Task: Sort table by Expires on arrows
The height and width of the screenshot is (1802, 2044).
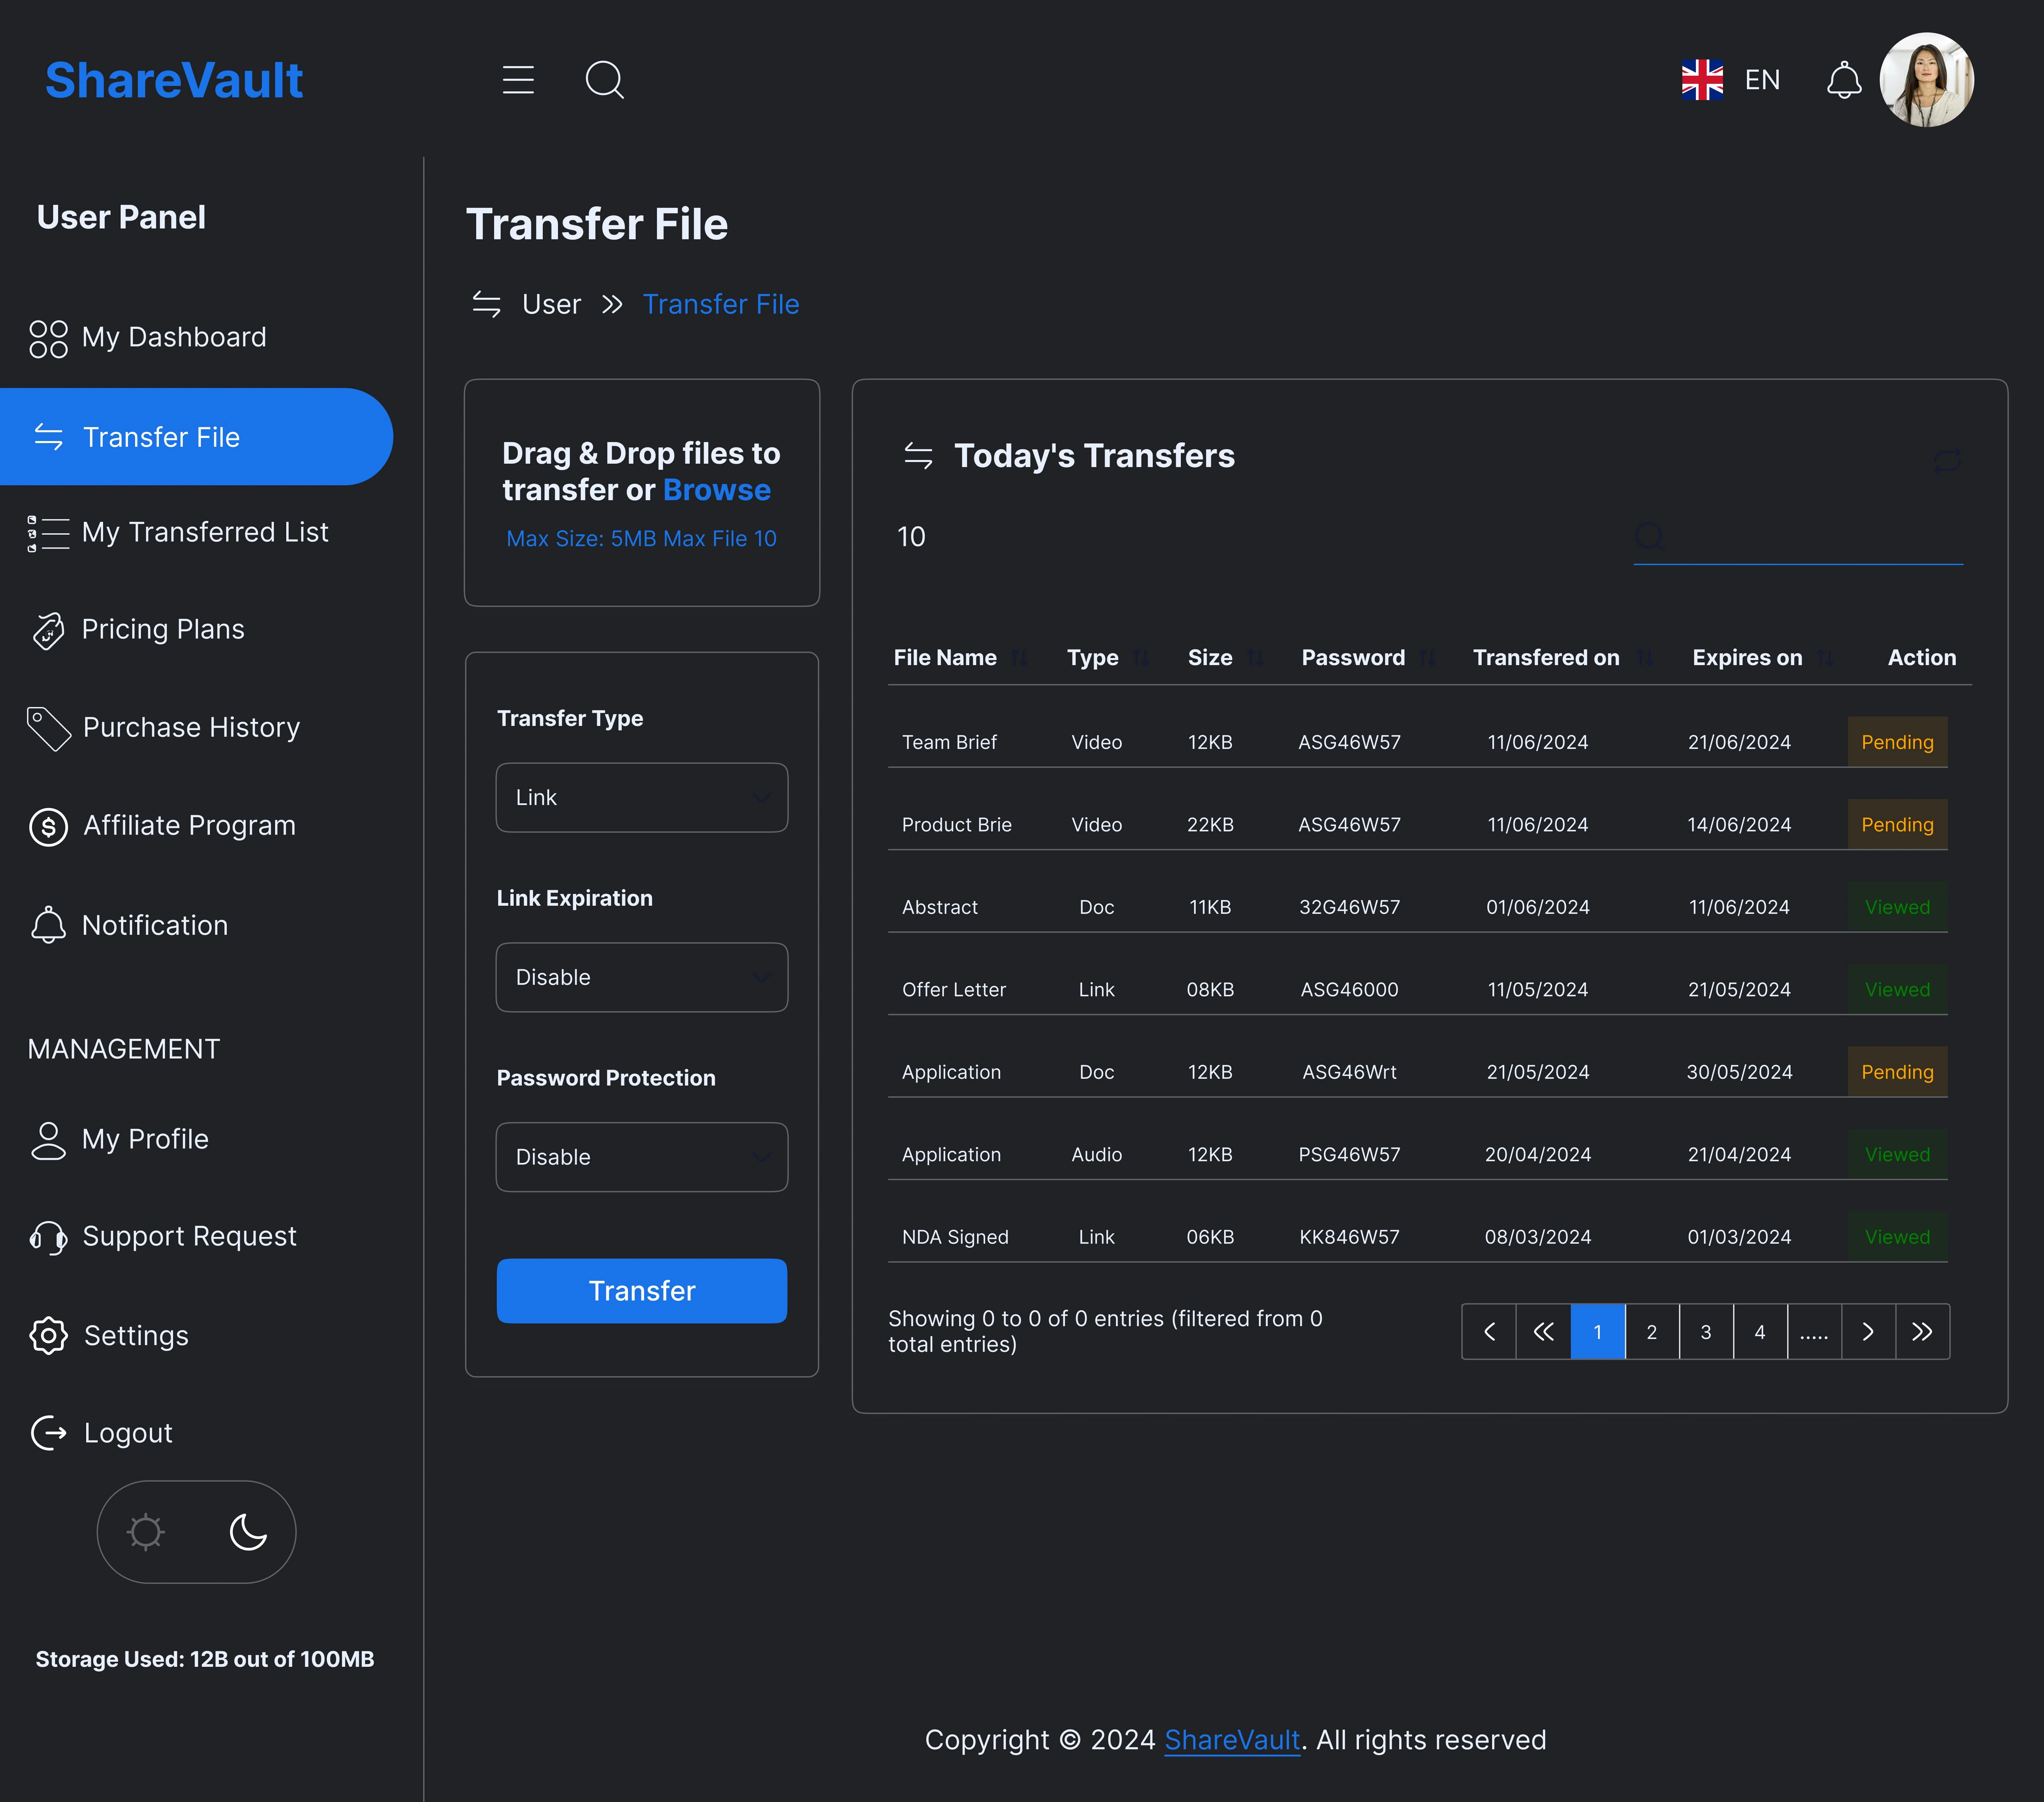Action: 1825,658
